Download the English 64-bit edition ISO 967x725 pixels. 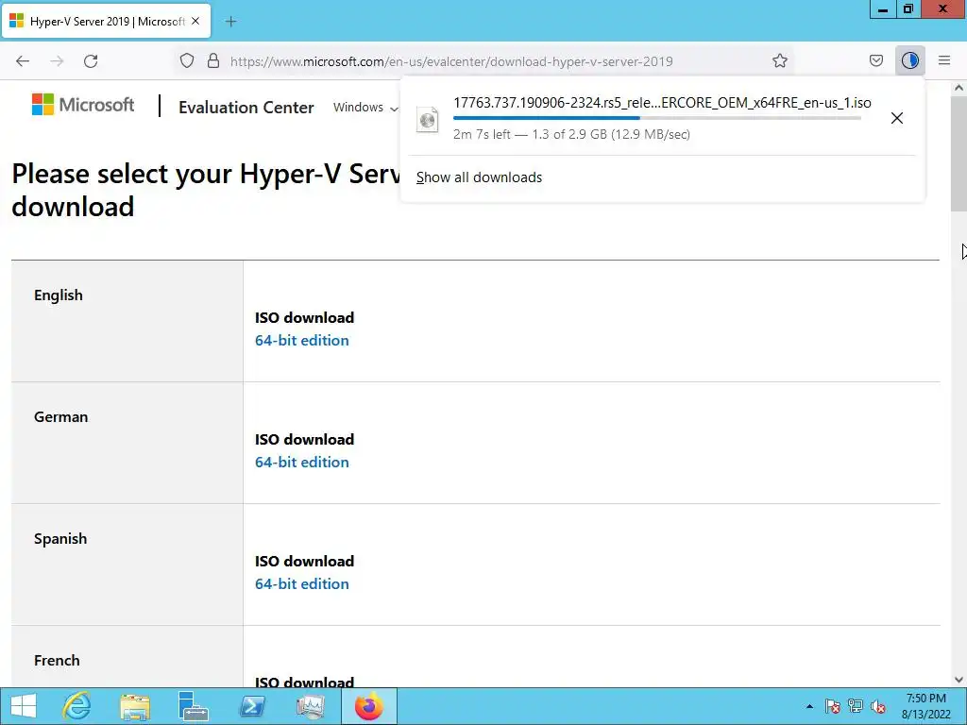click(301, 340)
